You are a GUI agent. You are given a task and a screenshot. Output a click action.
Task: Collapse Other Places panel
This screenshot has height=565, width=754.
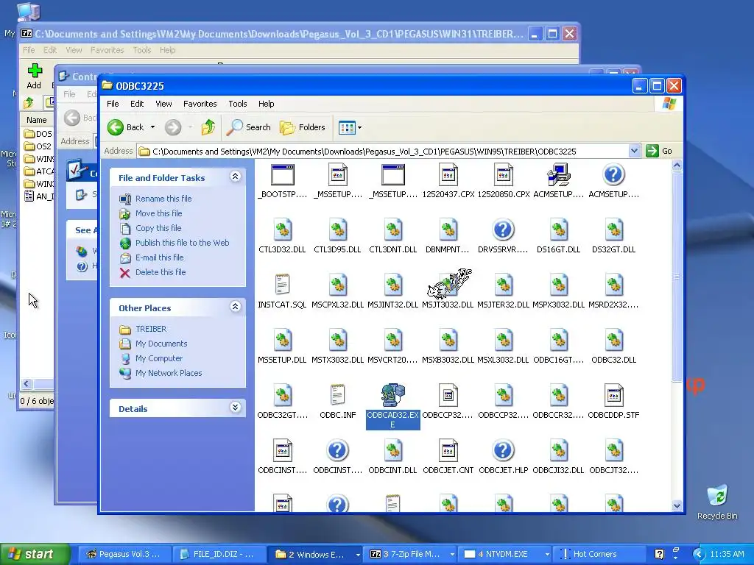pos(235,307)
